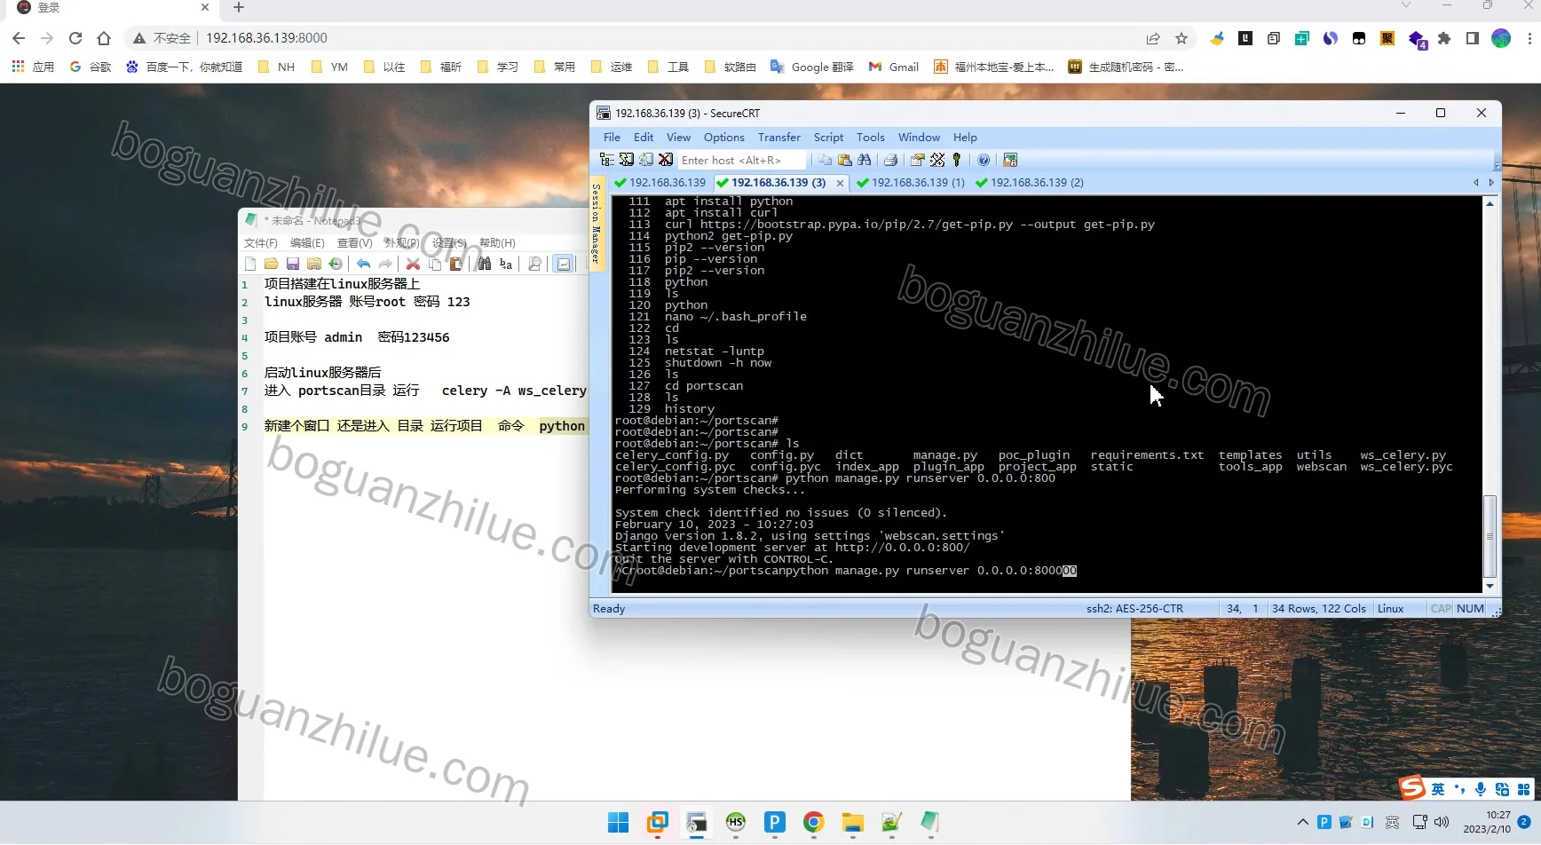Image resolution: width=1541 pixels, height=845 pixels.
Task: Open Windows Start button on the taskbar
Action: pyautogui.click(x=619, y=823)
